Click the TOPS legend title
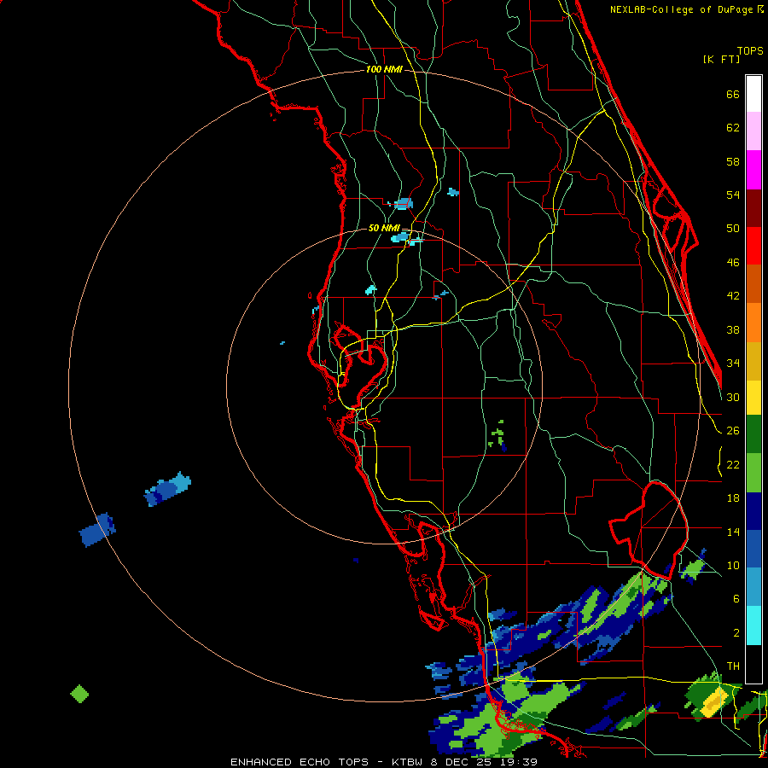768x768 pixels. pos(750,51)
